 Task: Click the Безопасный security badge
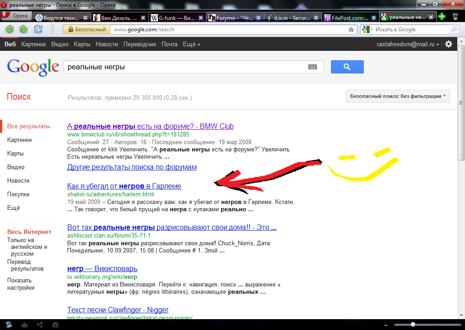pos(87,29)
